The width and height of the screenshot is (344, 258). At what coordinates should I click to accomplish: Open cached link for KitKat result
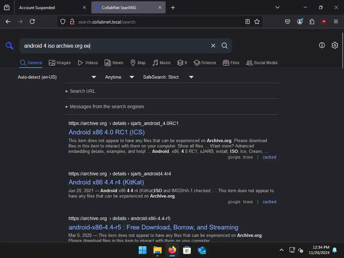pyautogui.click(x=269, y=202)
